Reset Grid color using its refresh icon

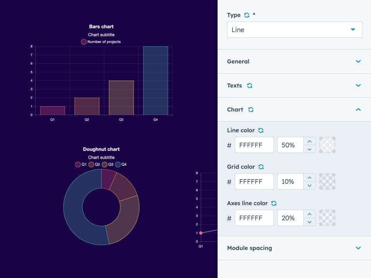pyautogui.click(x=261, y=167)
